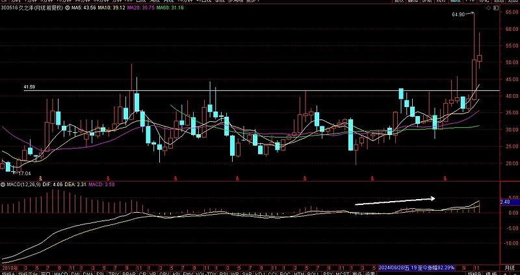Switch to the DMI indicator tab
Screen dimensions: 520x275
point(76,273)
